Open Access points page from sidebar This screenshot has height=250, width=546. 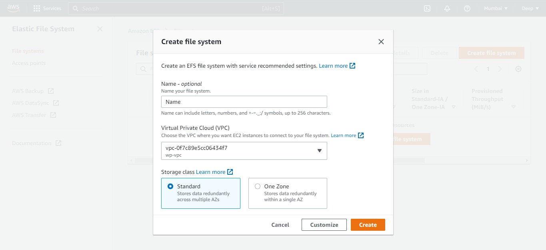pos(29,63)
